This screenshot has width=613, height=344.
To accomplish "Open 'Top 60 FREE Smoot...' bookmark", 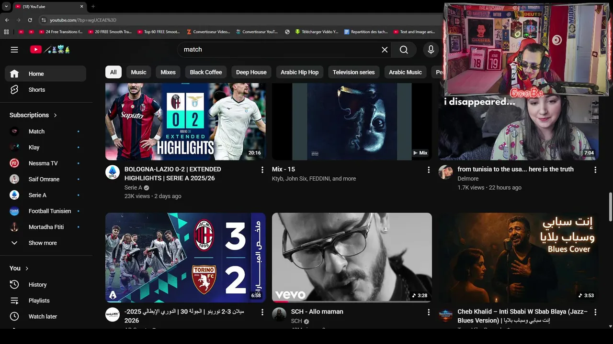I will pos(159,32).
